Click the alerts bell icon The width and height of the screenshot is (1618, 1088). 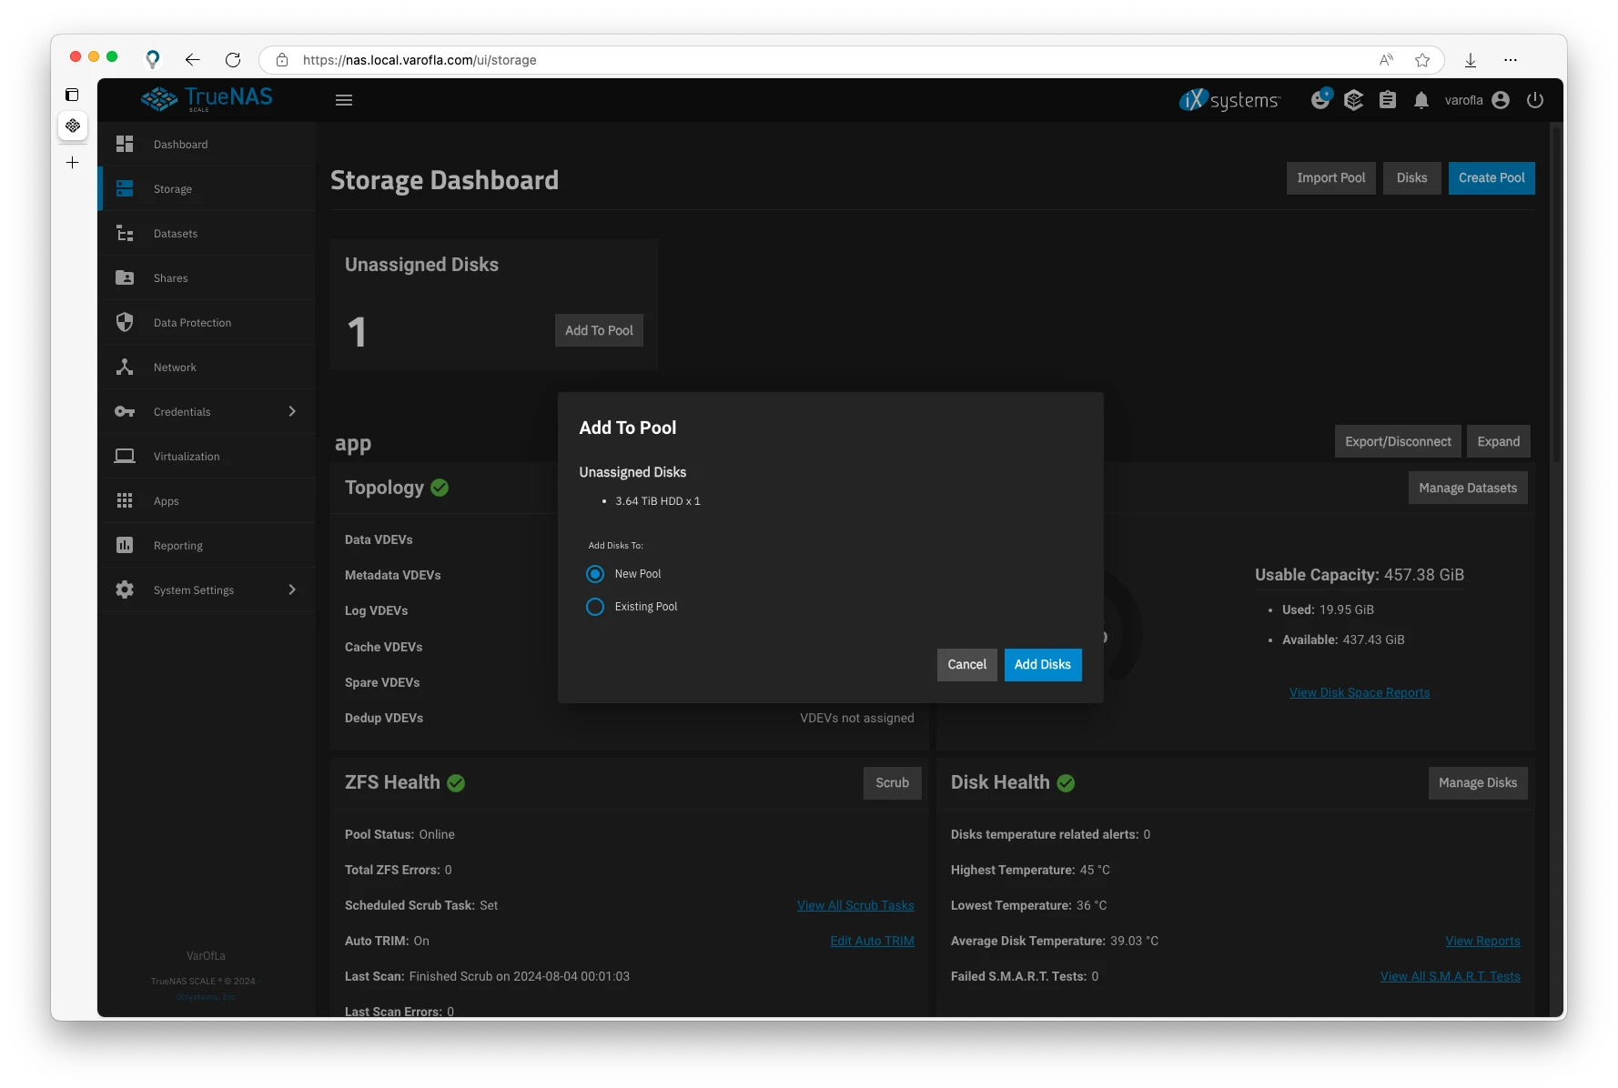pyautogui.click(x=1421, y=100)
